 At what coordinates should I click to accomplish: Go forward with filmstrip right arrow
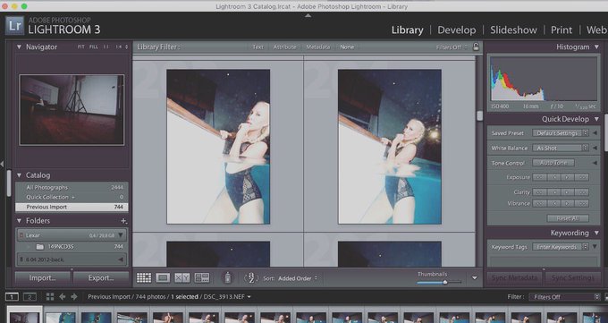point(74,297)
